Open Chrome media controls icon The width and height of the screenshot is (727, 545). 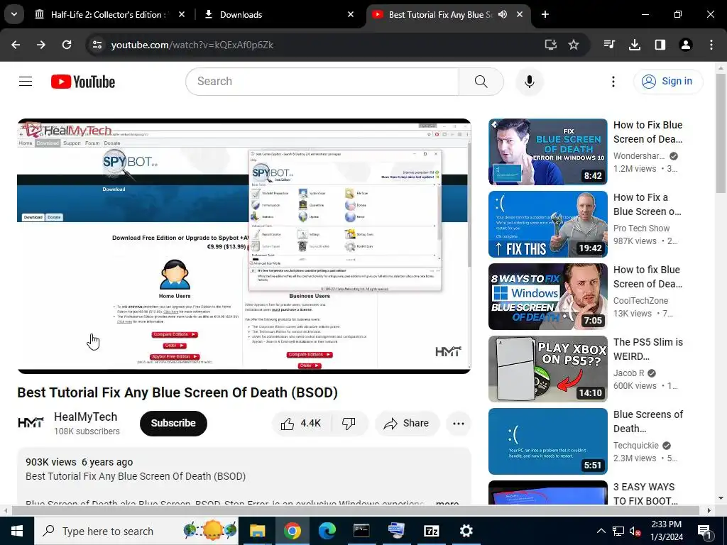click(x=609, y=45)
